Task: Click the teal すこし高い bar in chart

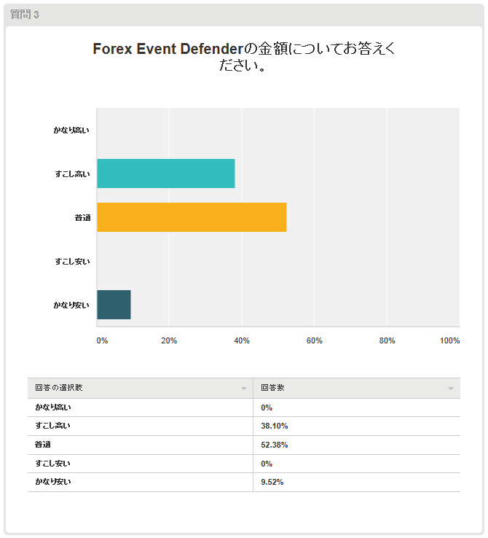Action: point(165,174)
